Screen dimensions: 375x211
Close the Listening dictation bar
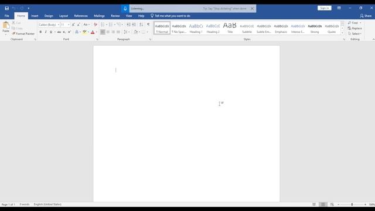252,9
